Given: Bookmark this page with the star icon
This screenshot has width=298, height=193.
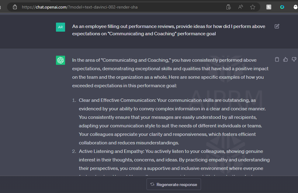Looking at the screenshot, I should click(252, 7).
